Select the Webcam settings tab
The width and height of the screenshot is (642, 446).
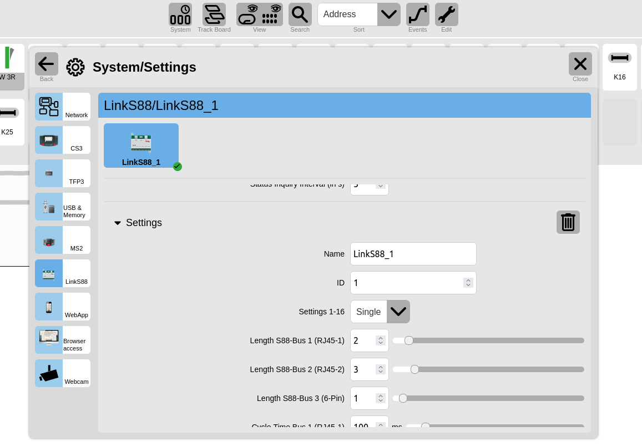(x=63, y=373)
